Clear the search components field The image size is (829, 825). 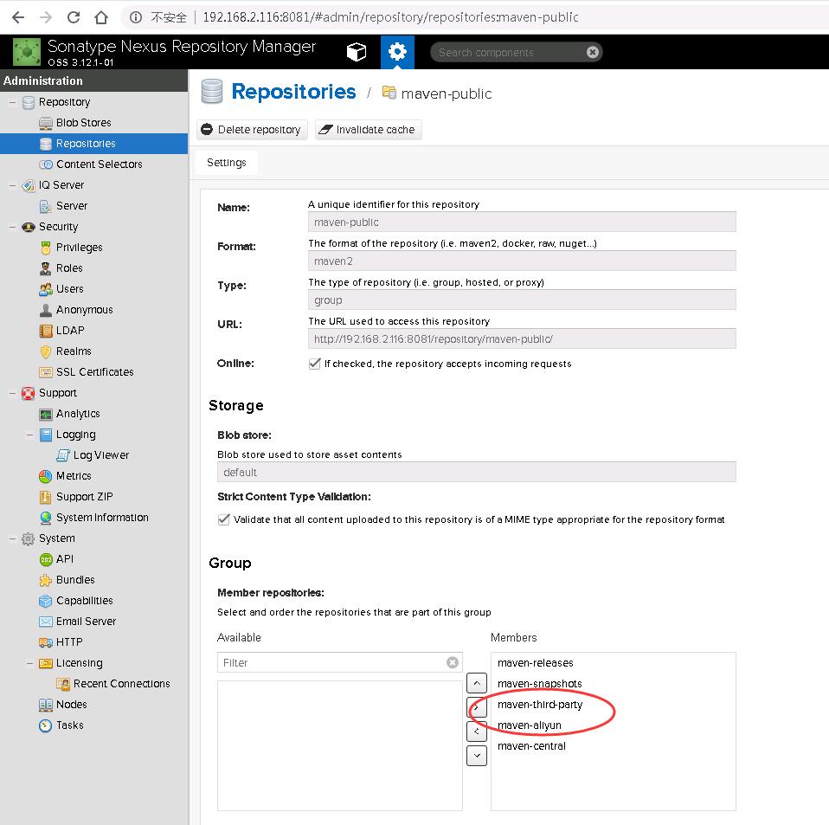point(593,52)
